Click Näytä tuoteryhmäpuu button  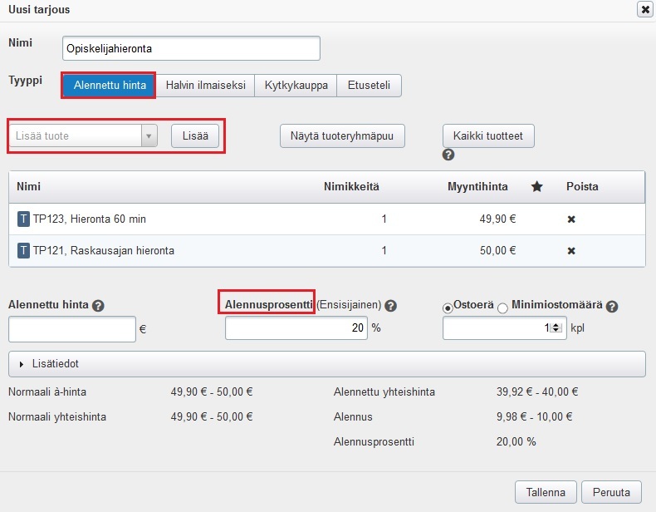click(342, 135)
